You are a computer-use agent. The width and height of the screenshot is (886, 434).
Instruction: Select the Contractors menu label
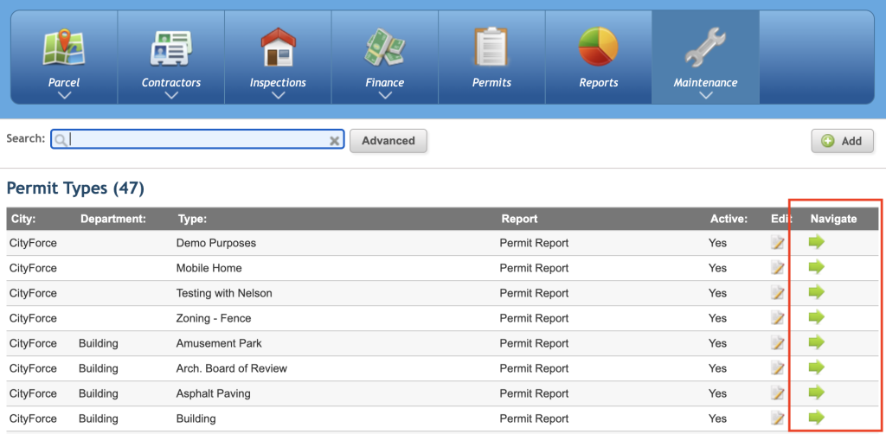[x=171, y=82]
